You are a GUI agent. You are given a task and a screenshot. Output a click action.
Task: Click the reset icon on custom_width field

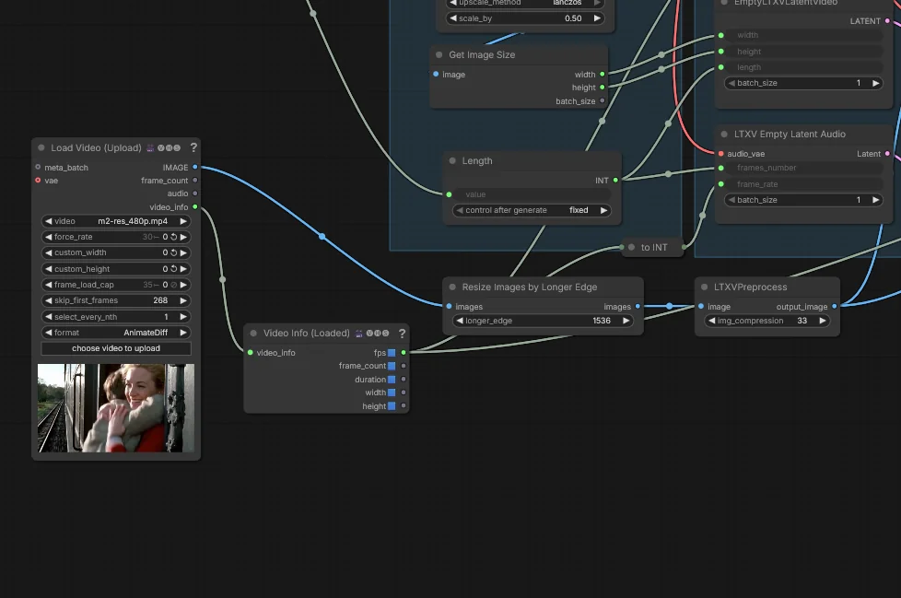[173, 252]
